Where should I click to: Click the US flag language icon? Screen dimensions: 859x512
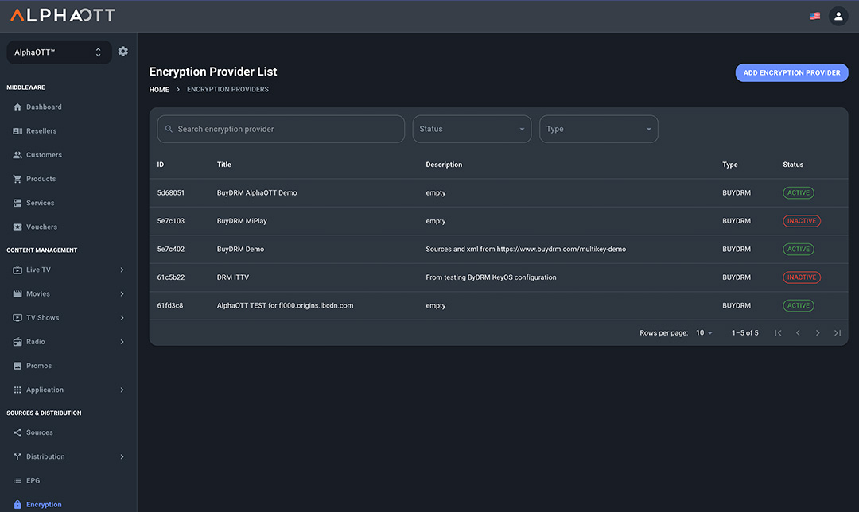click(x=814, y=16)
